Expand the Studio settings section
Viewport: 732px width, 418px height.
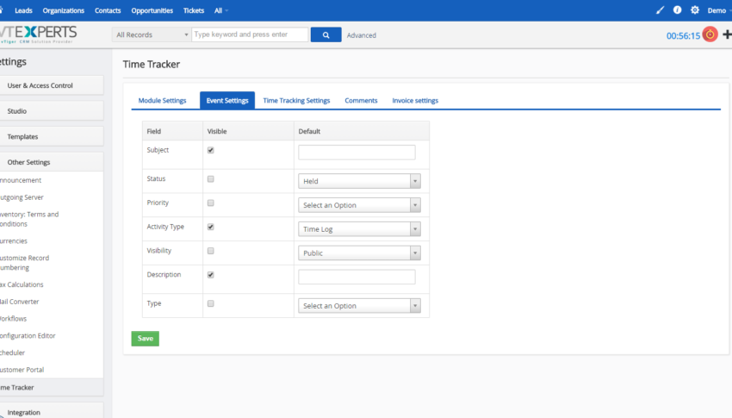tap(52, 111)
